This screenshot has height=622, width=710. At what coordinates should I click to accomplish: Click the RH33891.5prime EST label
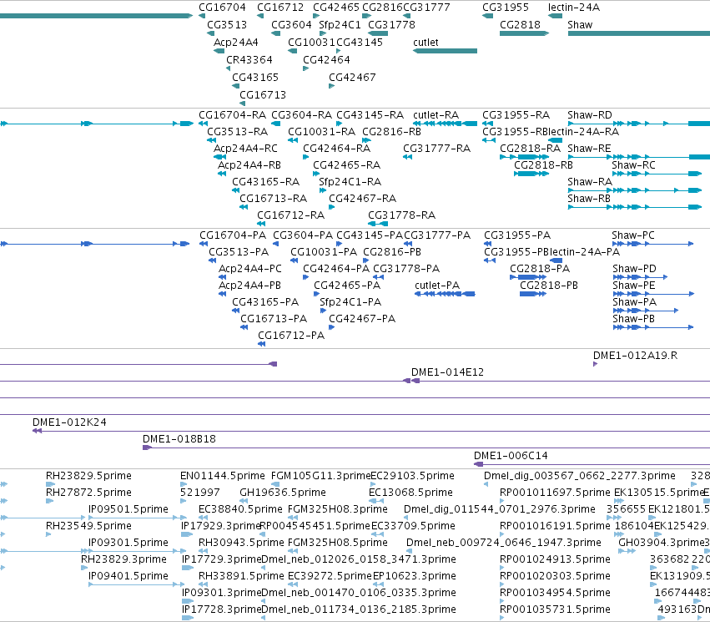pos(241,576)
